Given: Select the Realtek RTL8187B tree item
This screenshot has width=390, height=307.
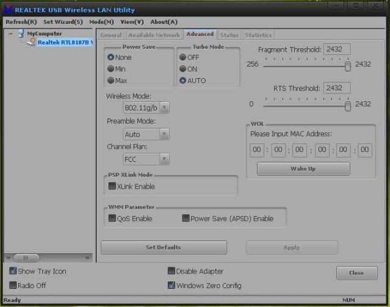Looking at the screenshot, I should click(x=65, y=42).
